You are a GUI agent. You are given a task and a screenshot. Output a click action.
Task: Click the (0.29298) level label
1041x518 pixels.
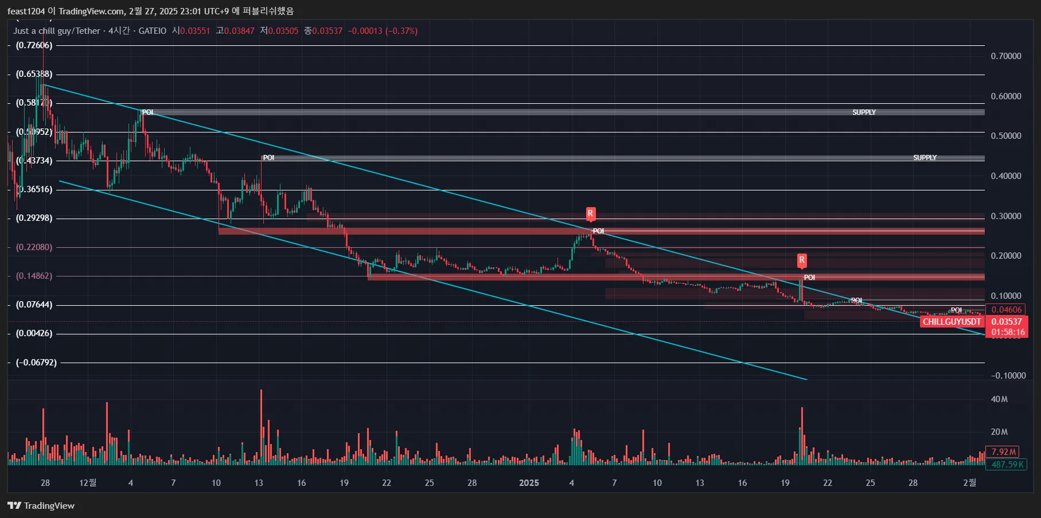[34, 218]
